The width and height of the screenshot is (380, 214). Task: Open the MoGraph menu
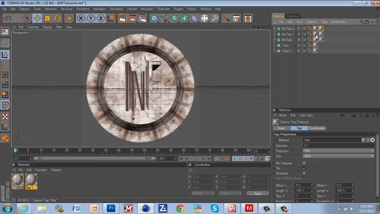147,9
